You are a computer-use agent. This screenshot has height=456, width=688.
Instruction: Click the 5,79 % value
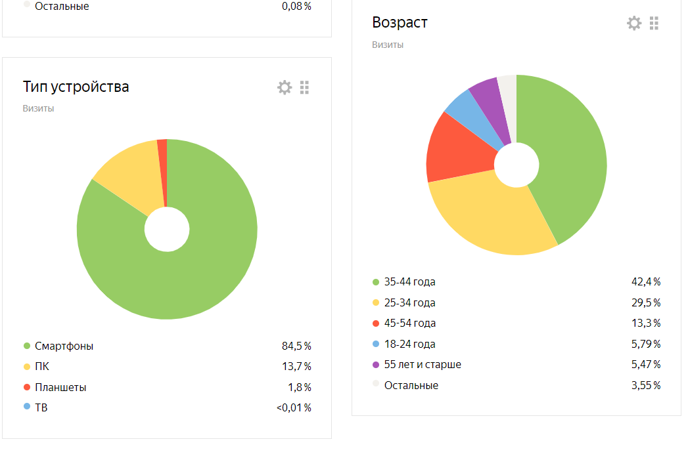coord(646,344)
